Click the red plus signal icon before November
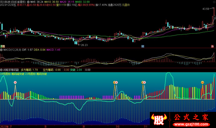The width and height of the screenshot is (216, 128). click(144, 83)
